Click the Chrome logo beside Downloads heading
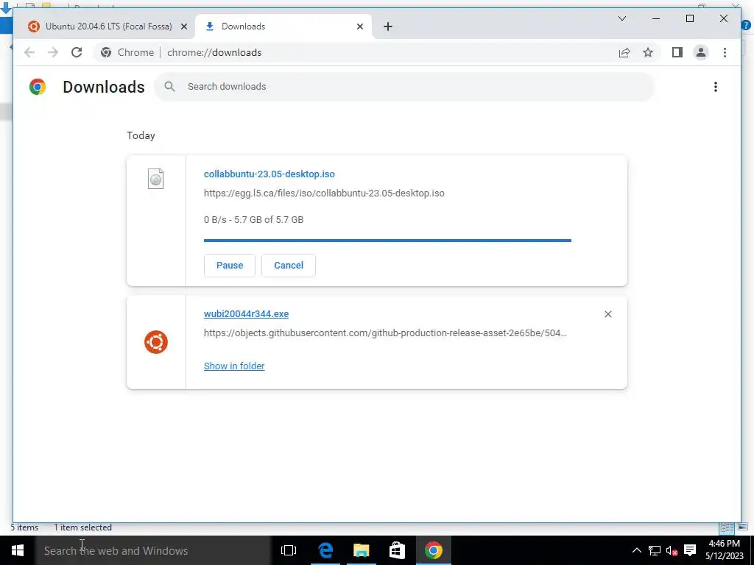The width and height of the screenshot is (754, 565). 38,87
